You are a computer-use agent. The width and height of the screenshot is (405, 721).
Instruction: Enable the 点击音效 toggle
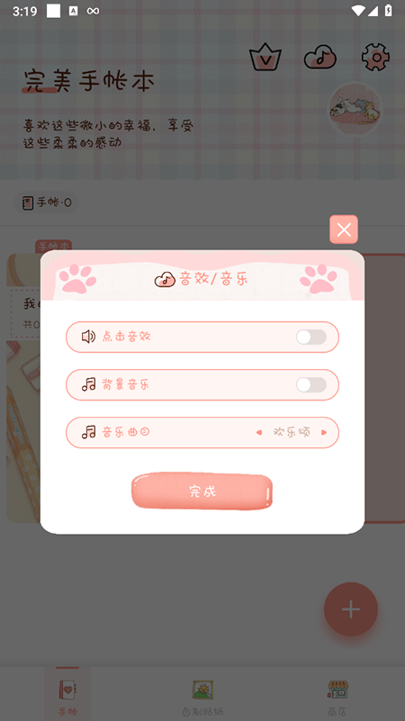coord(311,337)
